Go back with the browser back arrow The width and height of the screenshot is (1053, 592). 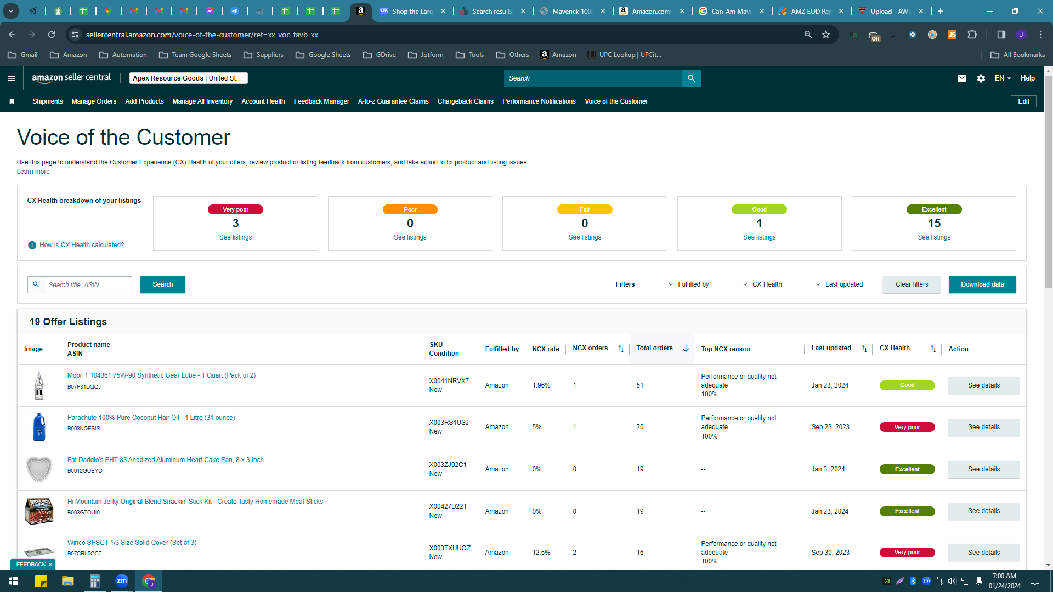(12, 35)
